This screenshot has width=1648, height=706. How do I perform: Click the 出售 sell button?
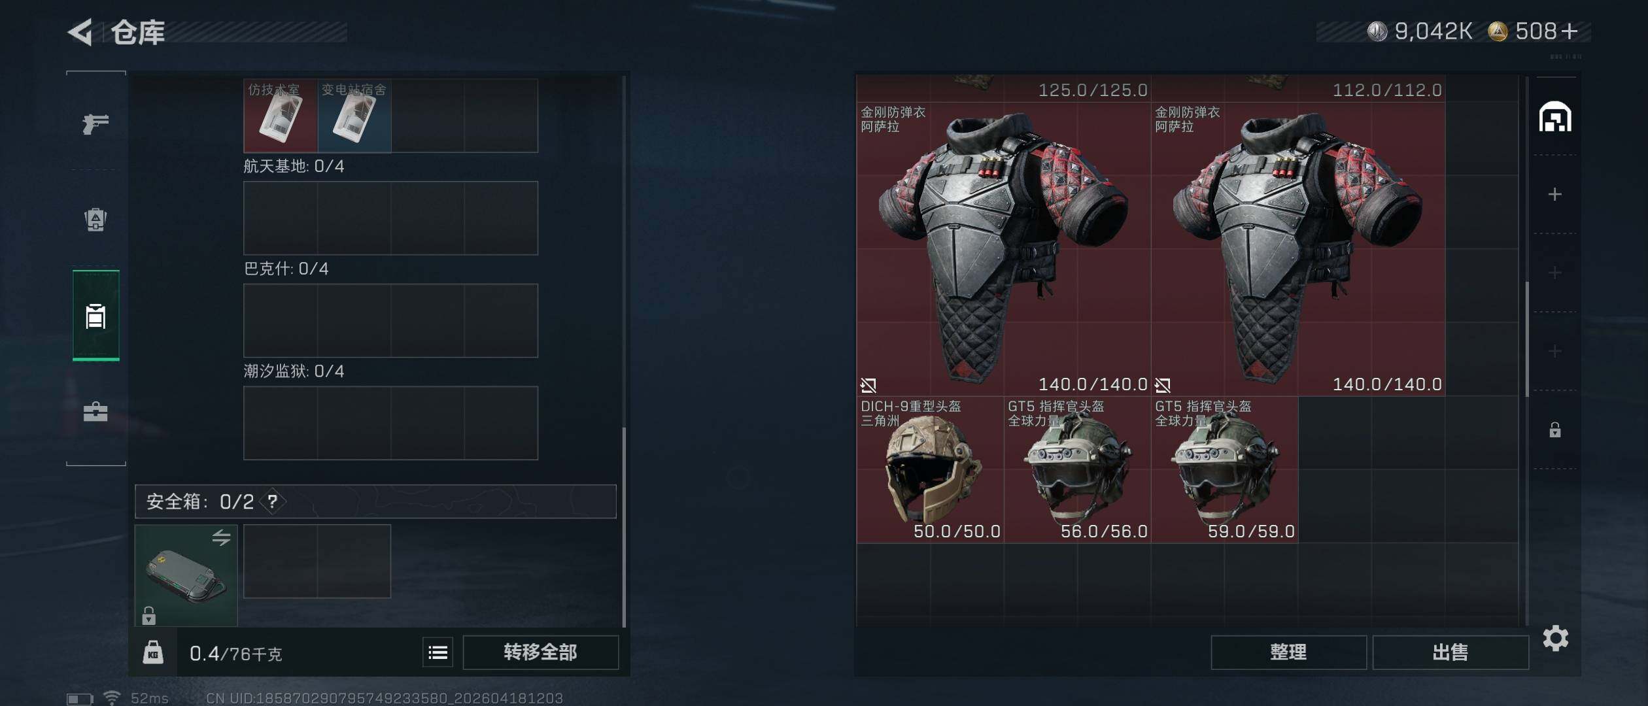tap(1450, 652)
